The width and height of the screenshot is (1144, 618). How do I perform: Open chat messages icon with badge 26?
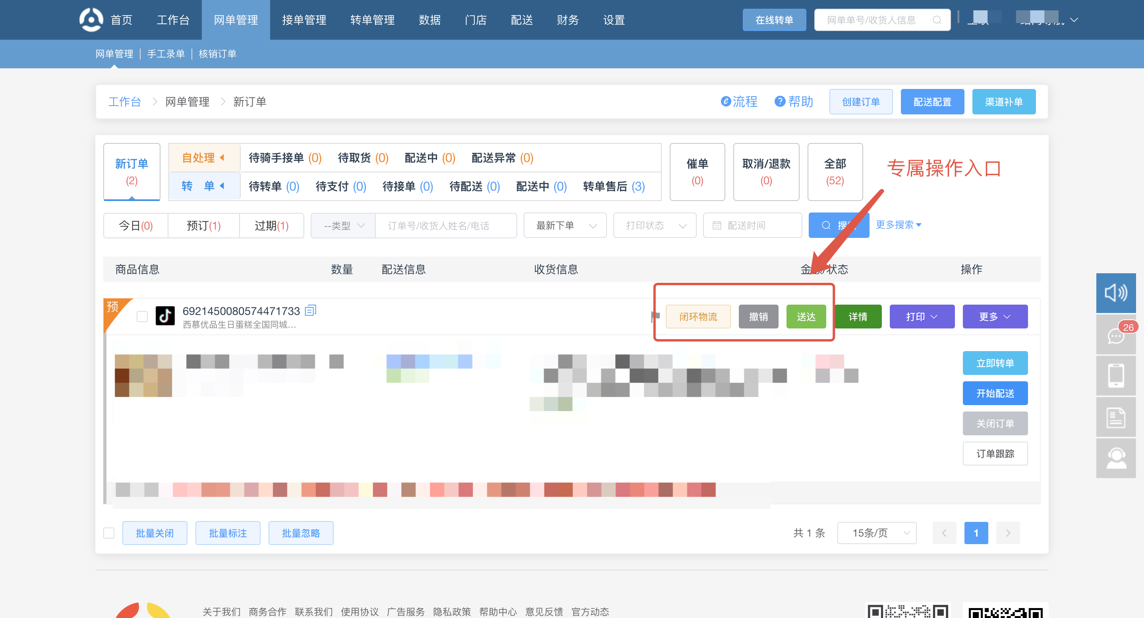1115,336
